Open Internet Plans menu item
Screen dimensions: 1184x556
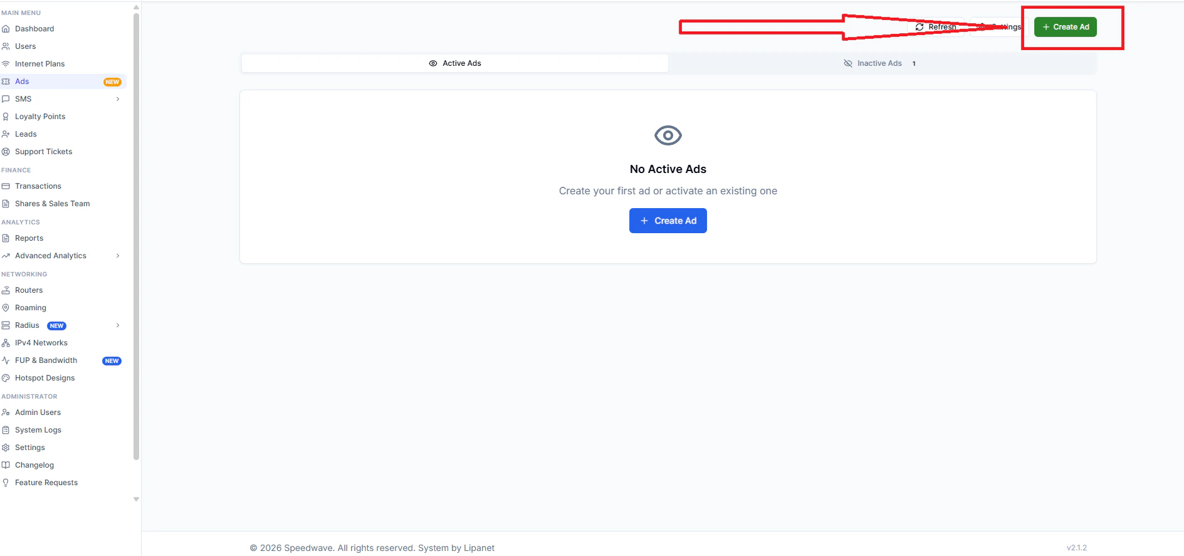click(x=39, y=64)
